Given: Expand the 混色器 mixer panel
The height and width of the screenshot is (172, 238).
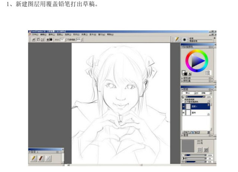Looking at the screenshot, I should point(182,78).
